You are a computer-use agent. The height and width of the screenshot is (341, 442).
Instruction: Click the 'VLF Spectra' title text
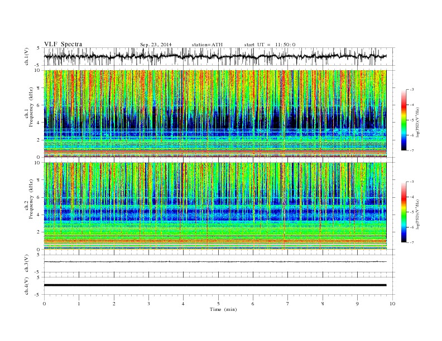(63, 44)
